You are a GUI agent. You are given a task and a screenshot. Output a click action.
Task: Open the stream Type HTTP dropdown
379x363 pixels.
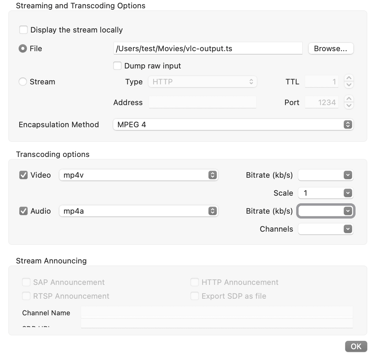(x=203, y=82)
